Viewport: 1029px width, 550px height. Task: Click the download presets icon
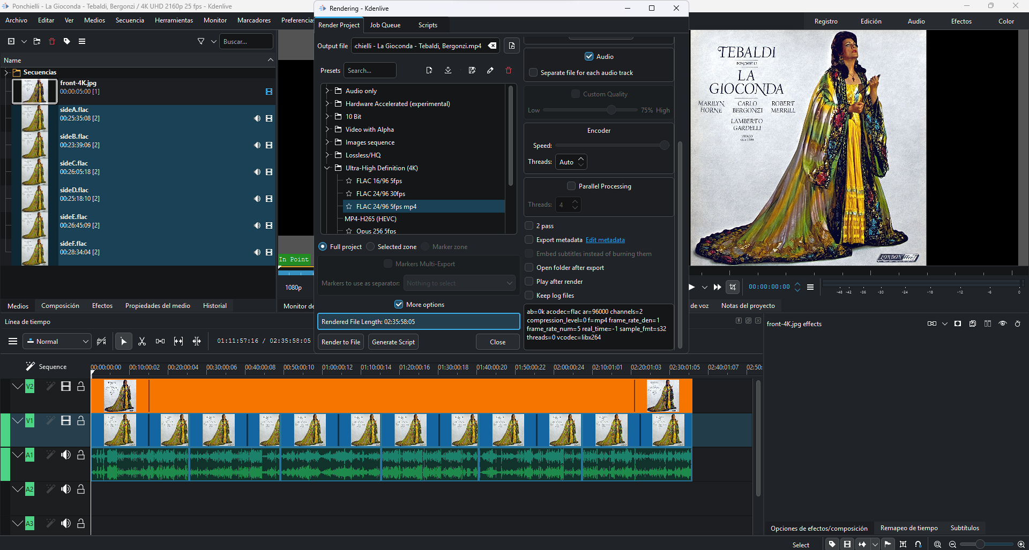pos(448,71)
